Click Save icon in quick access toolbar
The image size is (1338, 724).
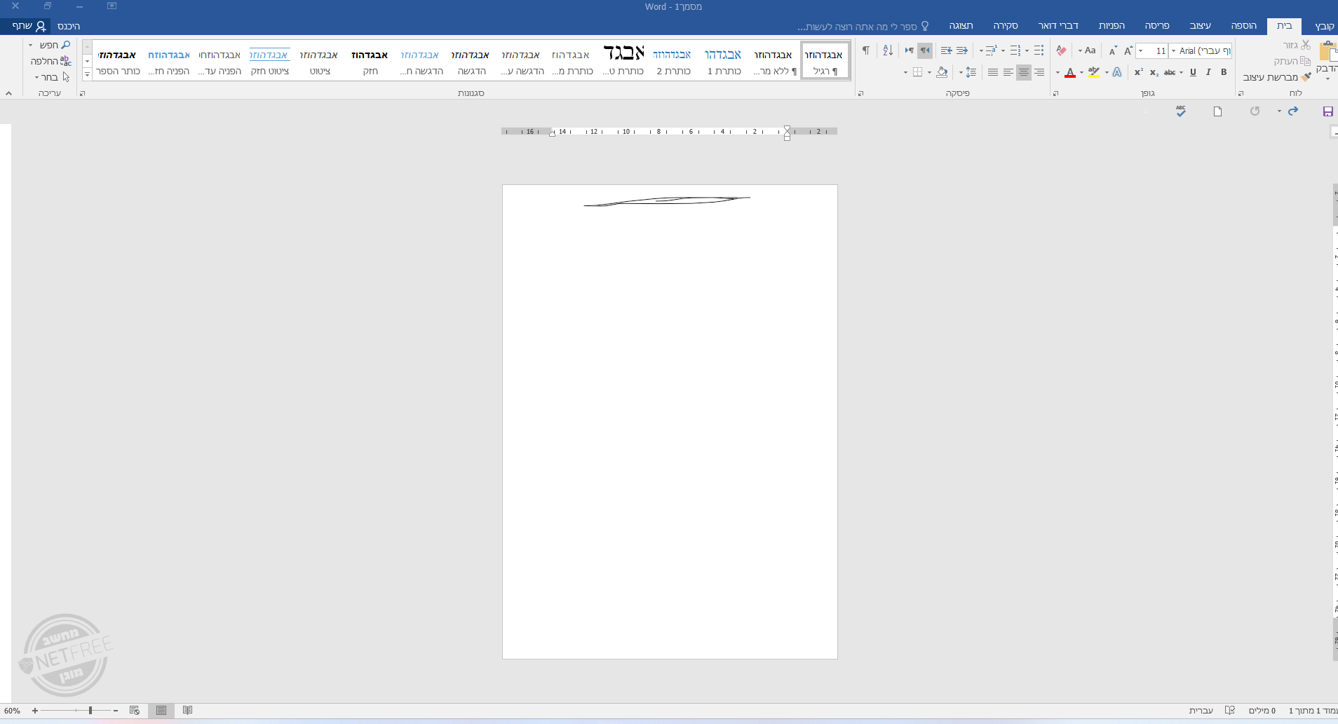(1327, 111)
